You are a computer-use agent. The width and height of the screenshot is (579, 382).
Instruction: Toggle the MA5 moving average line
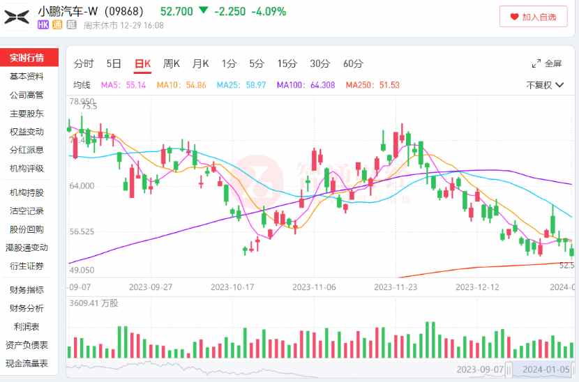pyautogui.click(x=123, y=85)
